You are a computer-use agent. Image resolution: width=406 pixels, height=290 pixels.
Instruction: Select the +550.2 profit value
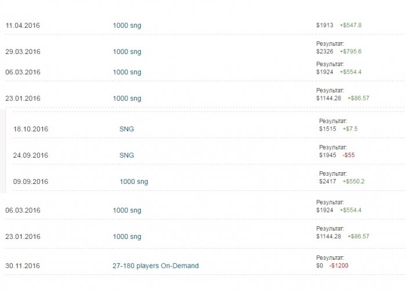tap(353, 182)
